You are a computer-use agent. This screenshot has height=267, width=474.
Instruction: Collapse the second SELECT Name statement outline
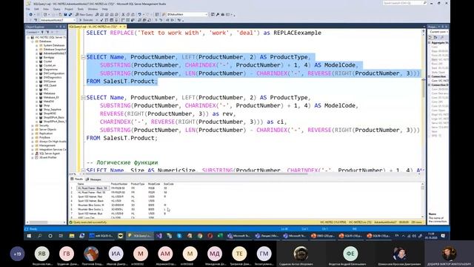83,97
